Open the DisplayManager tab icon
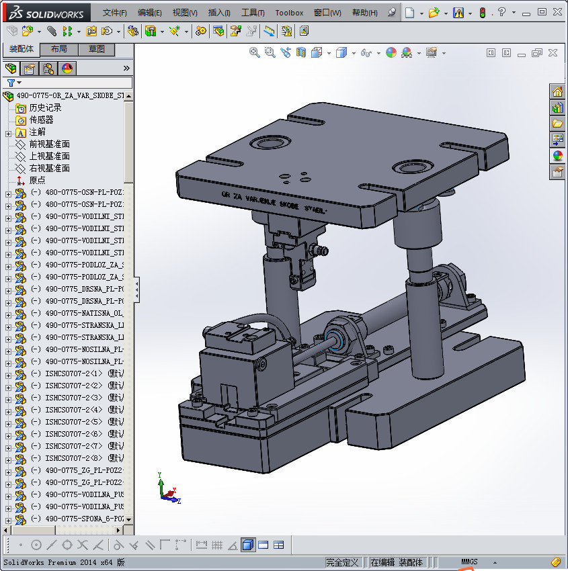 coord(67,69)
